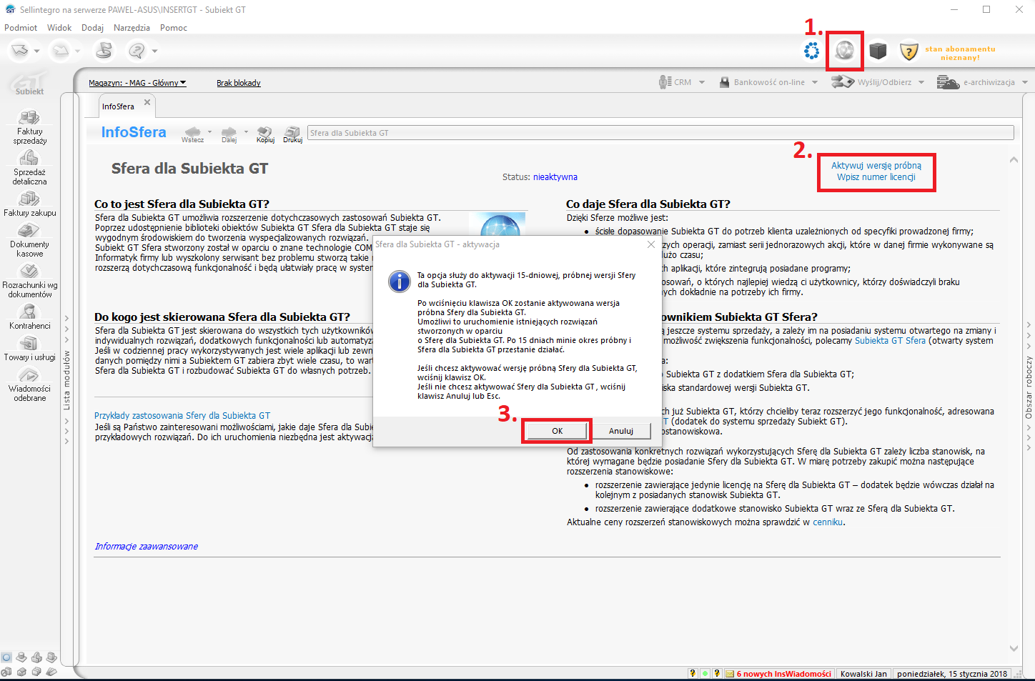Open the Towary i usługi module
This screenshot has height=681, width=1035.
[x=29, y=348]
